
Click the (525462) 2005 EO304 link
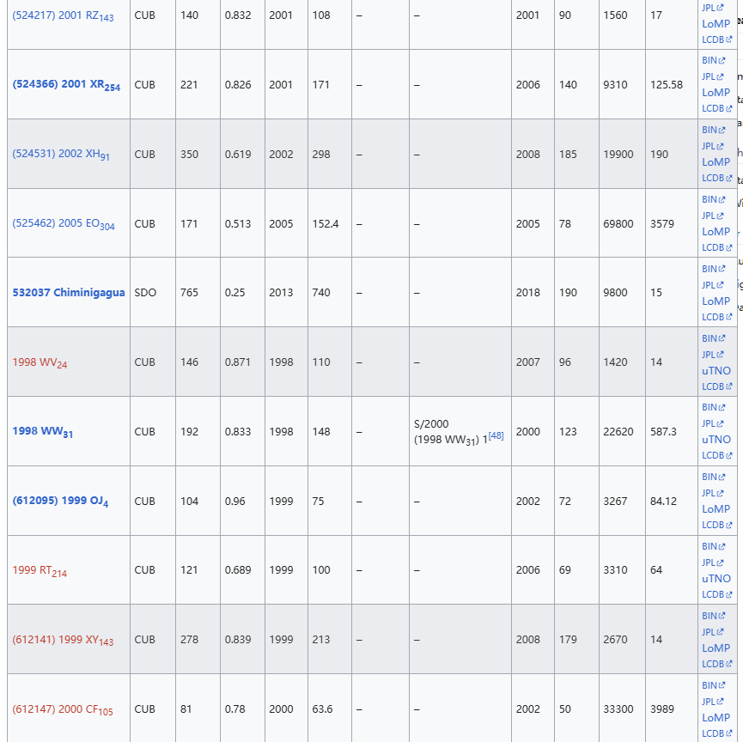coord(63,224)
